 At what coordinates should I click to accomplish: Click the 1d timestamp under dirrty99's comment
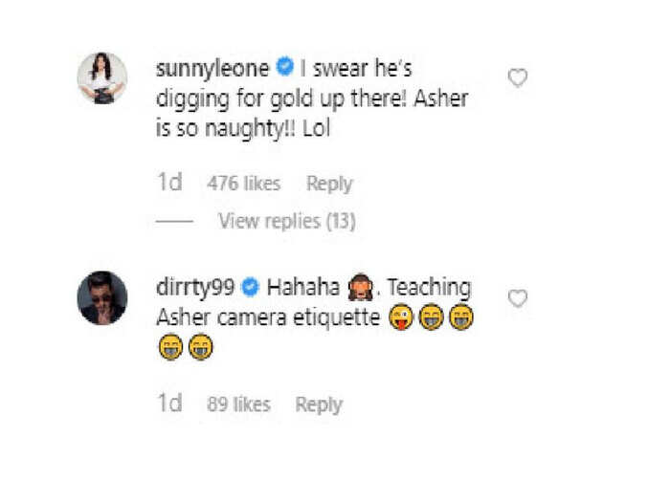click(x=169, y=403)
